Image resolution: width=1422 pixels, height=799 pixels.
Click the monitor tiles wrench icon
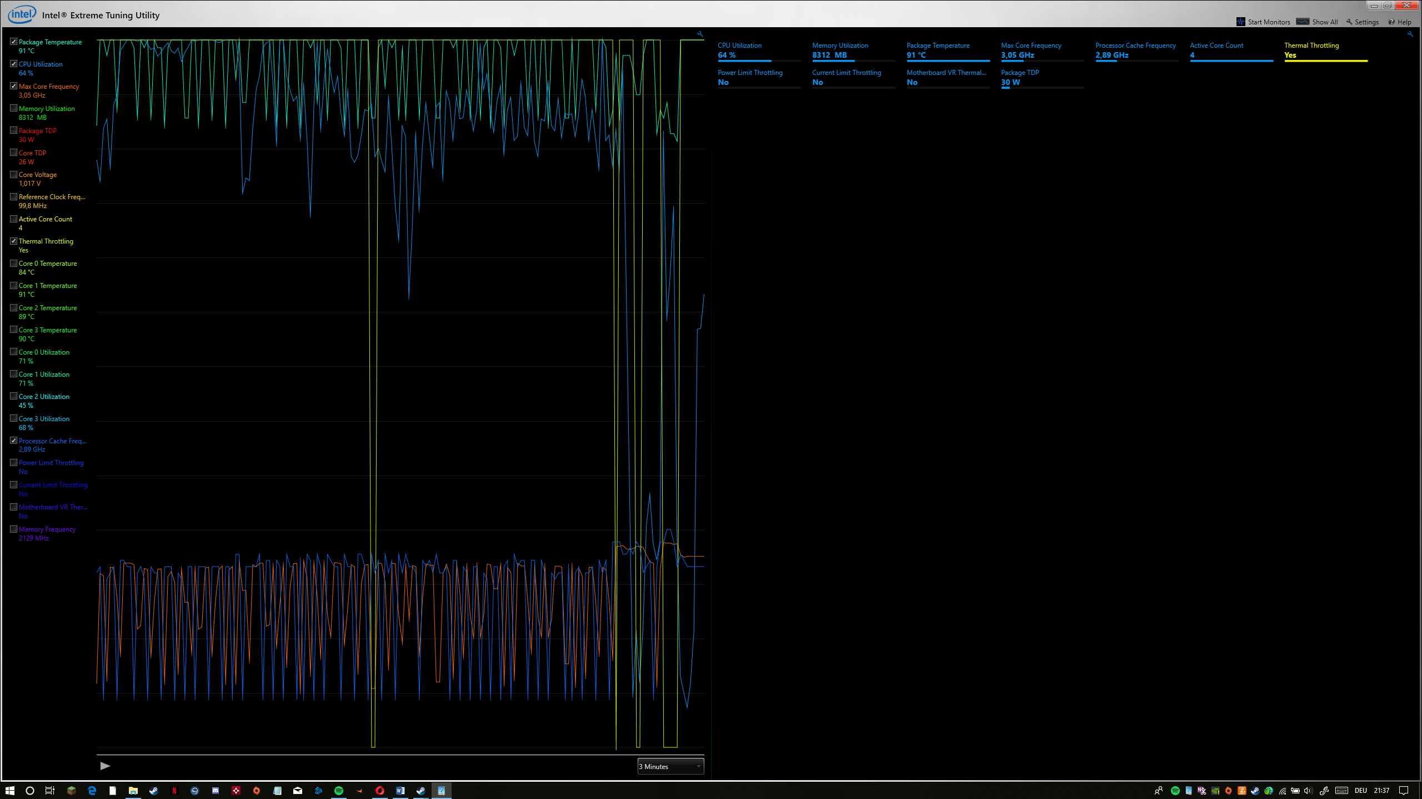(x=1410, y=34)
